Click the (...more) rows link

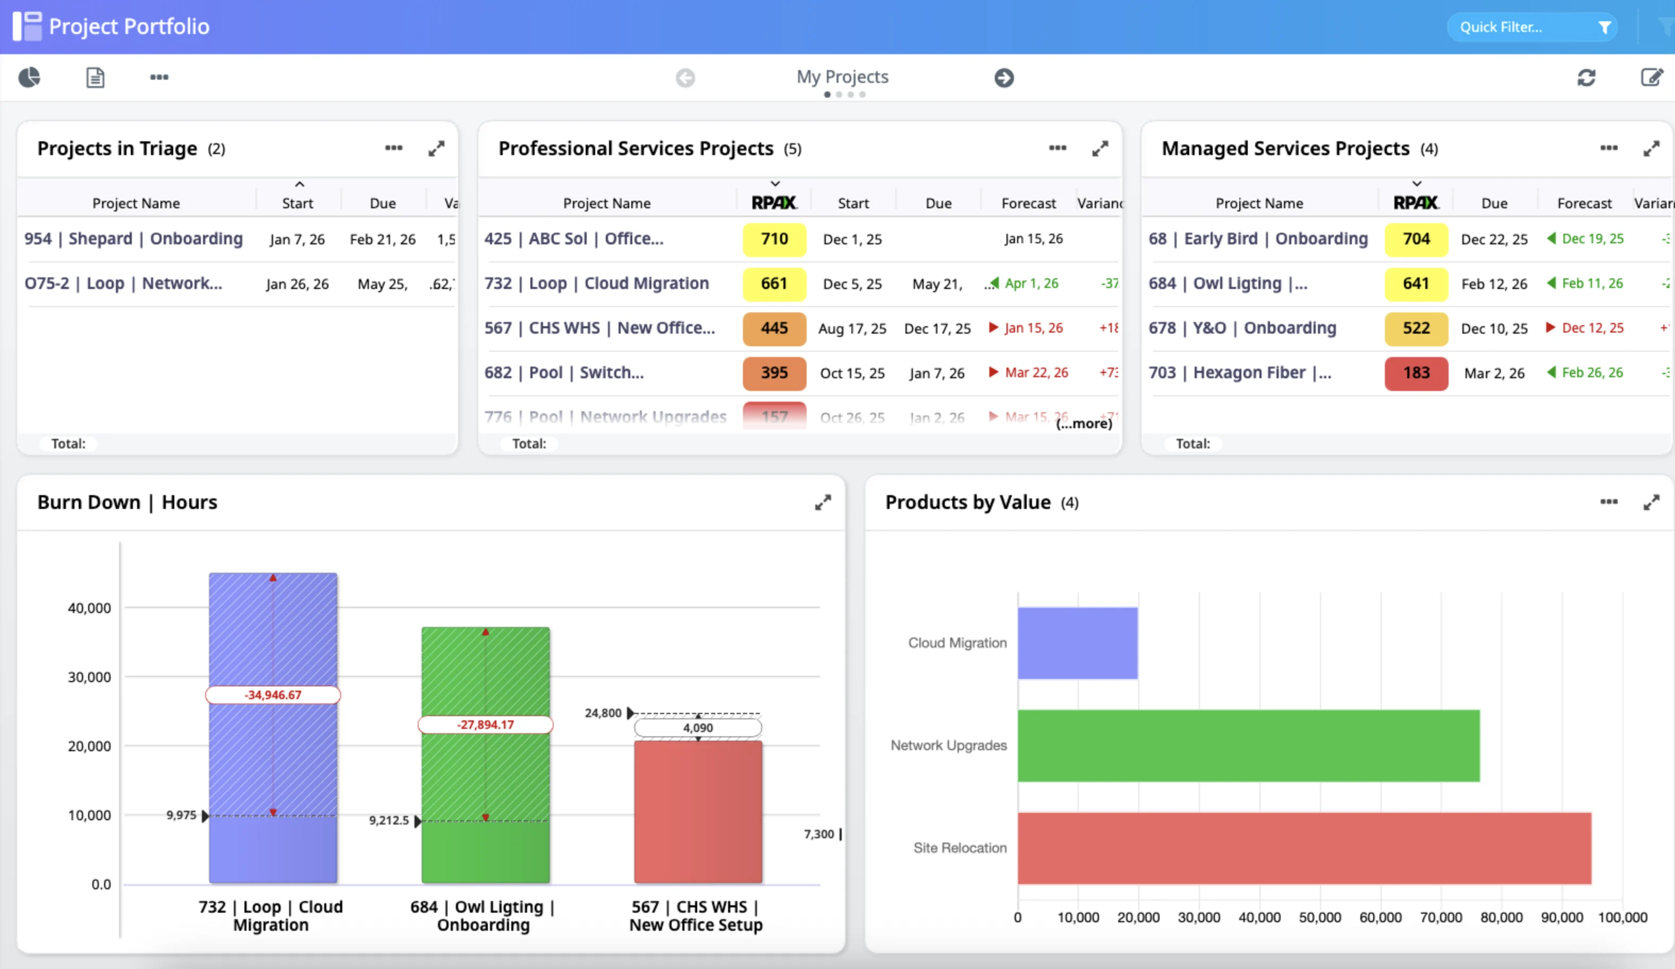(x=1084, y=424)
